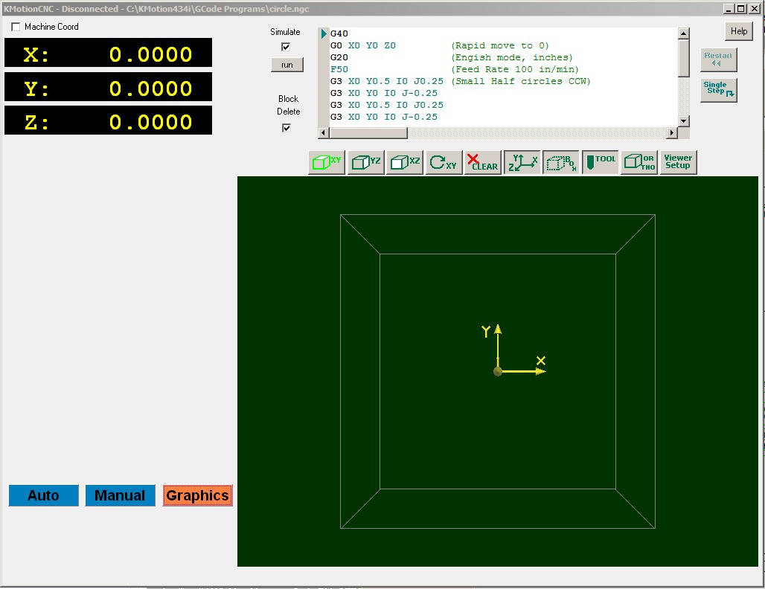The image size is (765, 589).
Task: Click G-code list scroll down arrow
Action: coord(683,121)
